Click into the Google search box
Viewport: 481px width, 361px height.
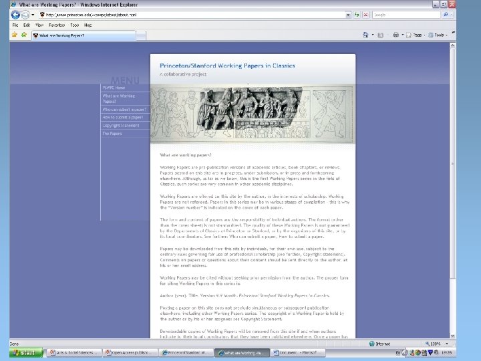pos(406,15)
